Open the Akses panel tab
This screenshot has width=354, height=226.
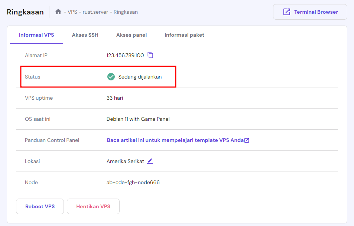(131, 34)
